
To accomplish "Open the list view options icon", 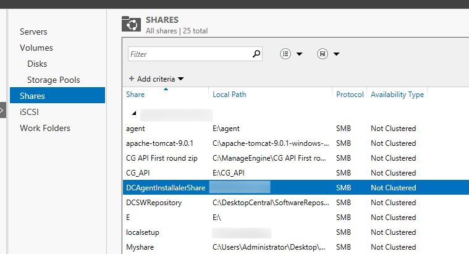I will pyautogui.click(x=286, y=54).
